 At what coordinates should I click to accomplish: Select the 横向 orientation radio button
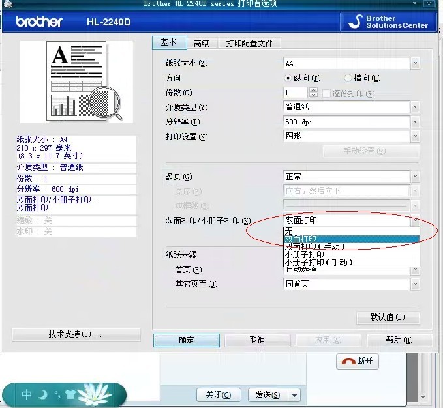click(x=348, y=78)
